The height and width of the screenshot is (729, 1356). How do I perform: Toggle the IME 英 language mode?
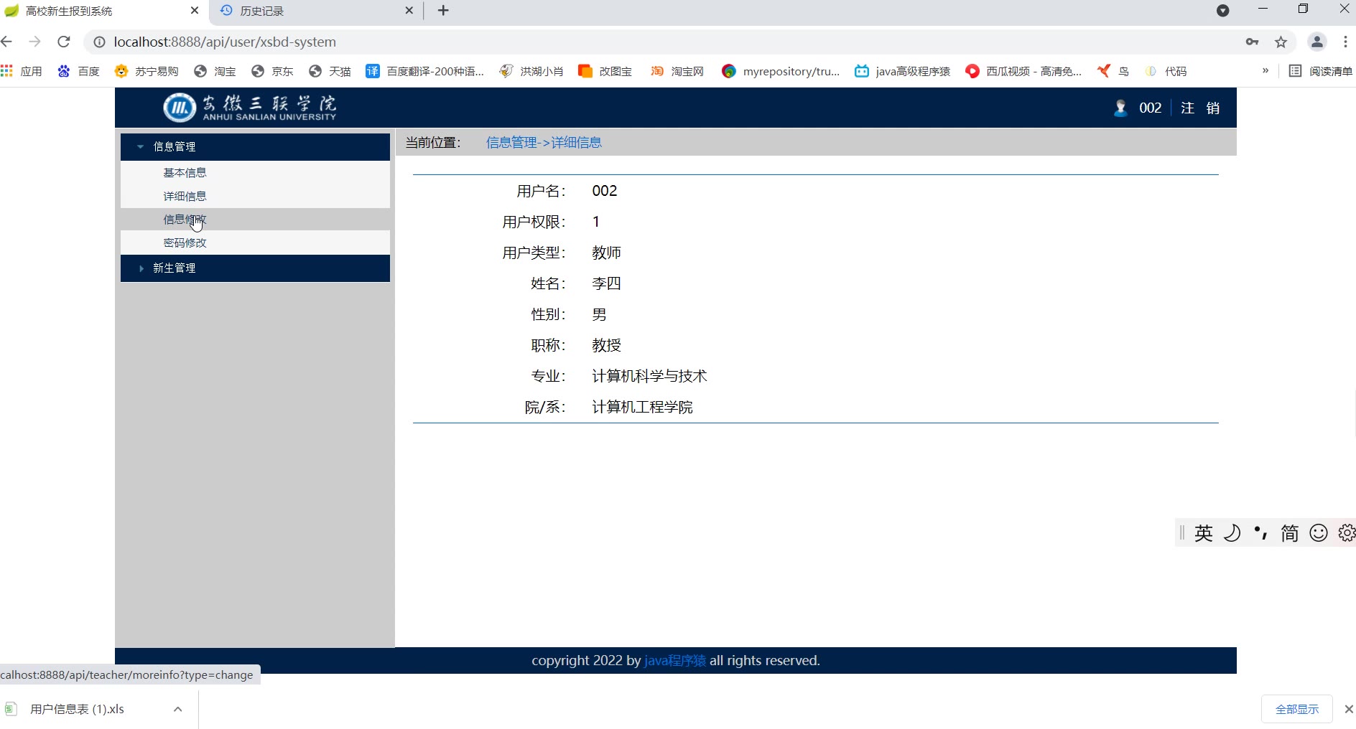tap(1204, 532)
